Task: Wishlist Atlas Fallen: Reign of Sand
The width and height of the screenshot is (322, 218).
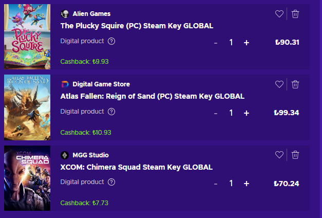Action: coord(279,84)
